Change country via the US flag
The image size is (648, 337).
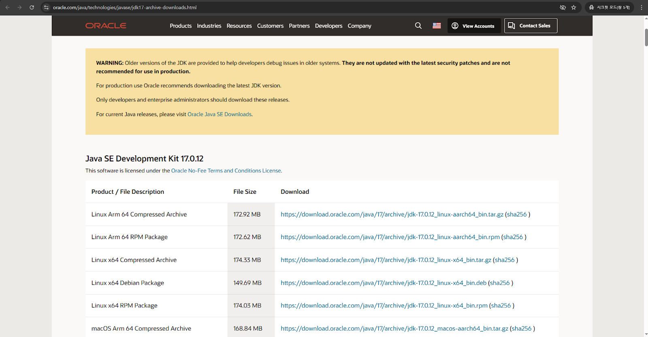tap(437, 25)
